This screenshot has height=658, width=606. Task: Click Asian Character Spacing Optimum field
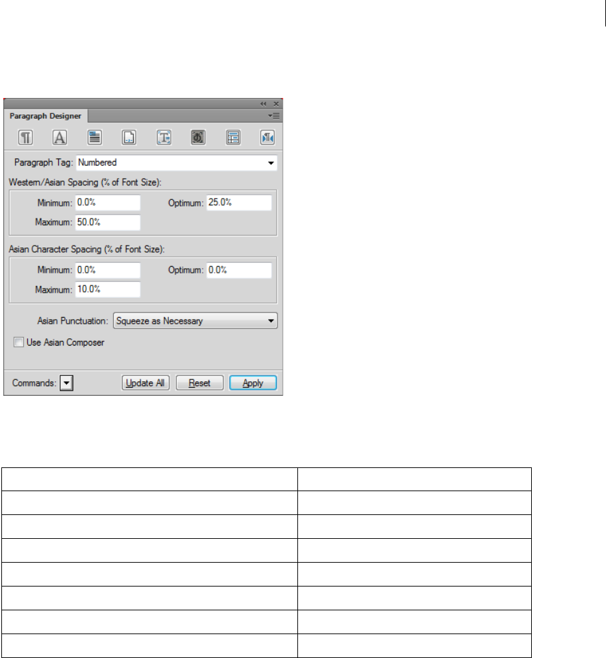point(239,270)
